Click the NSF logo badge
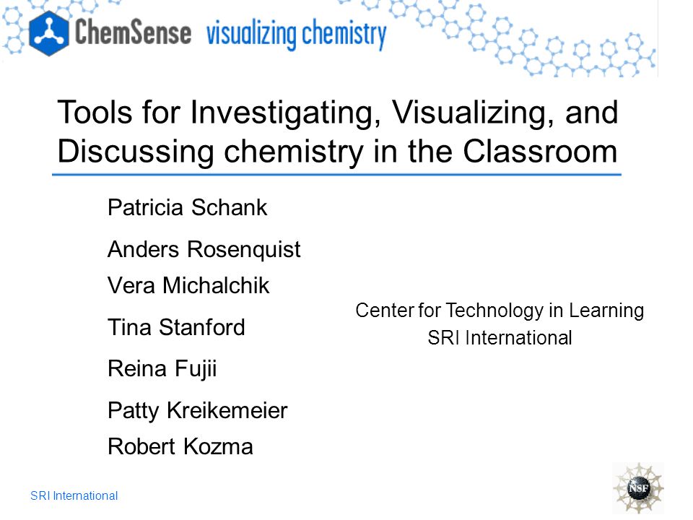The height and width of the screenshot is (520, 693). coord(638,487)
